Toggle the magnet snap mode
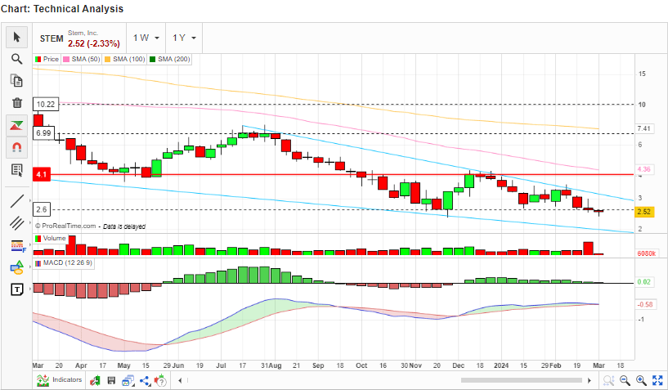This screenshot has height=390, width=668. tap(16, 147)
